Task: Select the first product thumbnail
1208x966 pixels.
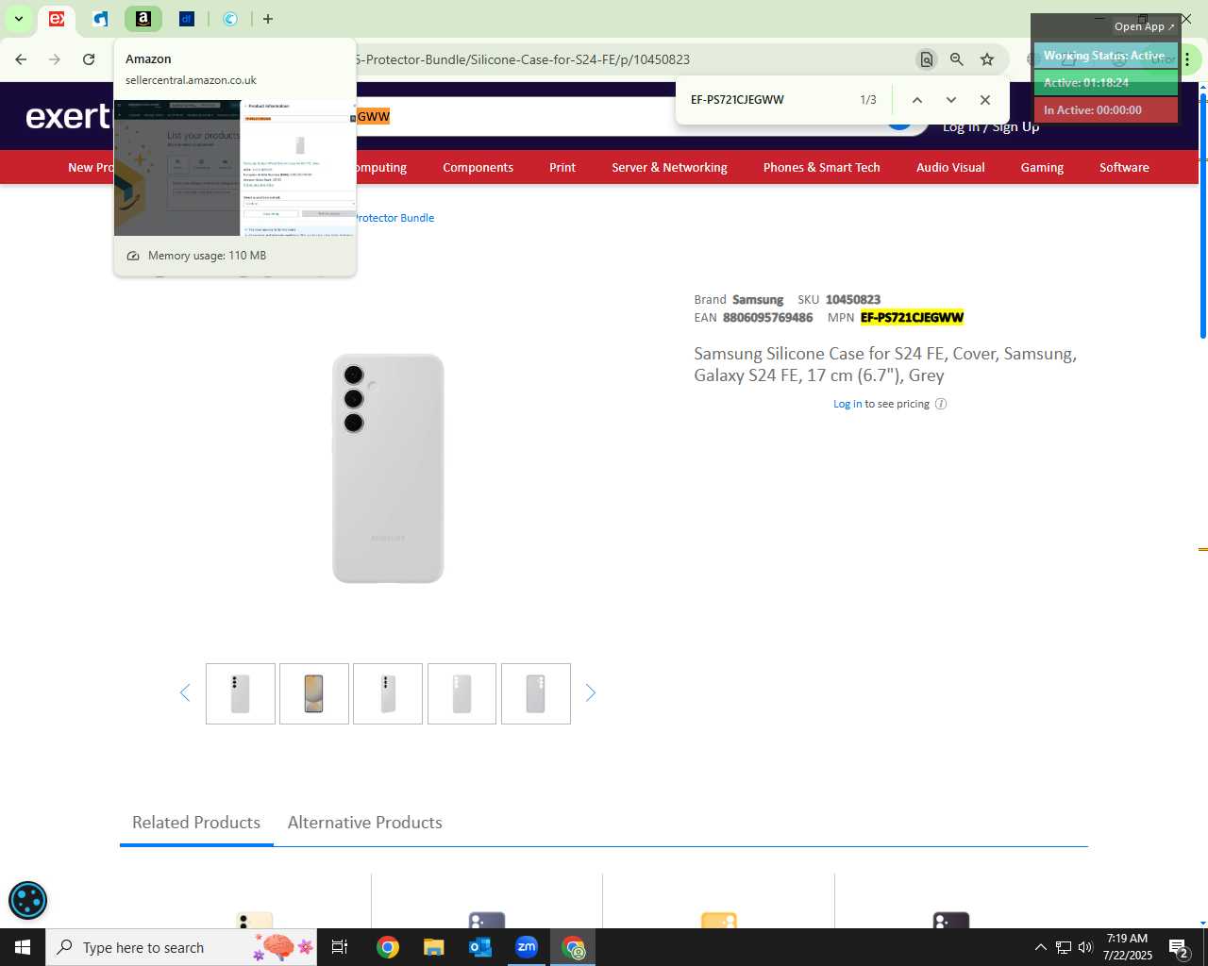Action: click(x=241, y=694)
